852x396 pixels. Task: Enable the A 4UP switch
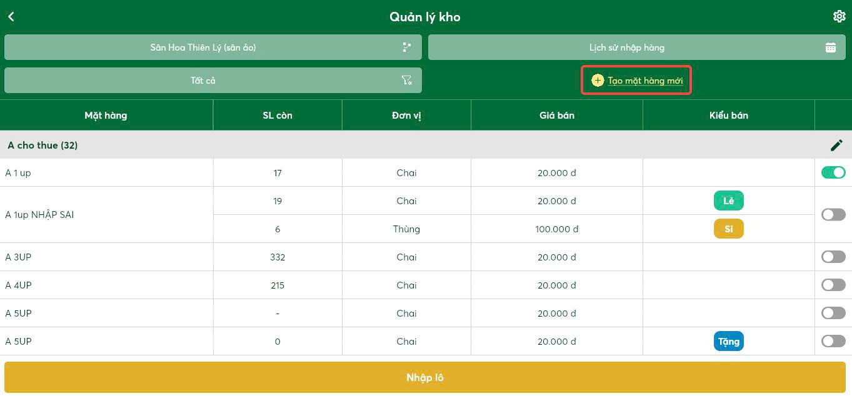(833, 285)
